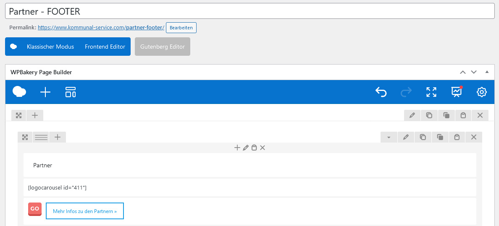
Task: Click the 'Mehr Infos zu den Partnern »' button
Action: [x=85, y=211]
